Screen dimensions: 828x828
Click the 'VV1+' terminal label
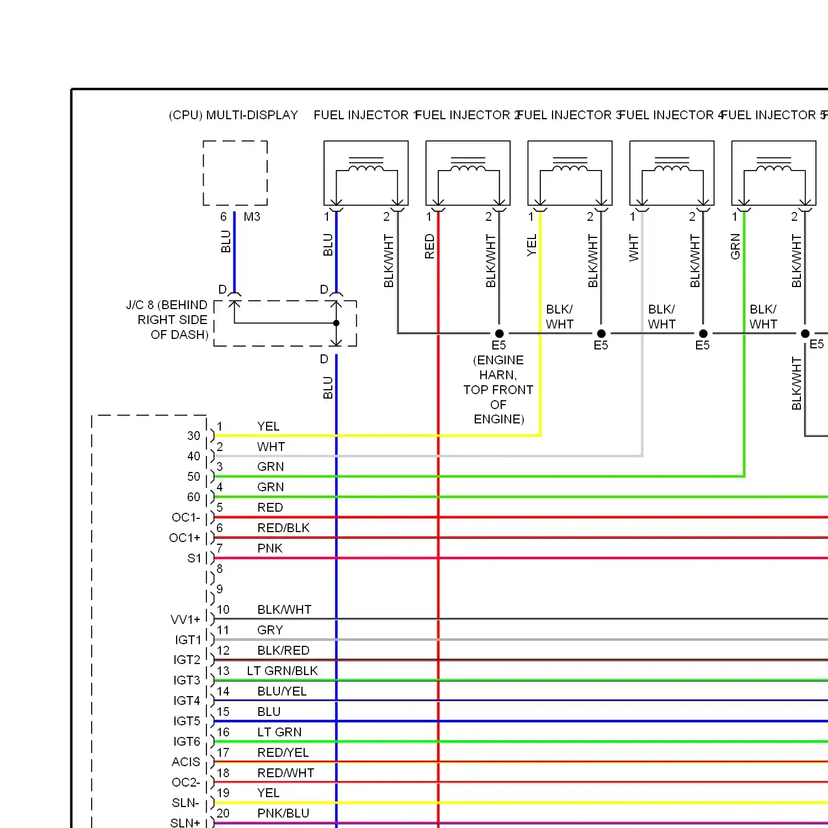[x=185, y=619]
